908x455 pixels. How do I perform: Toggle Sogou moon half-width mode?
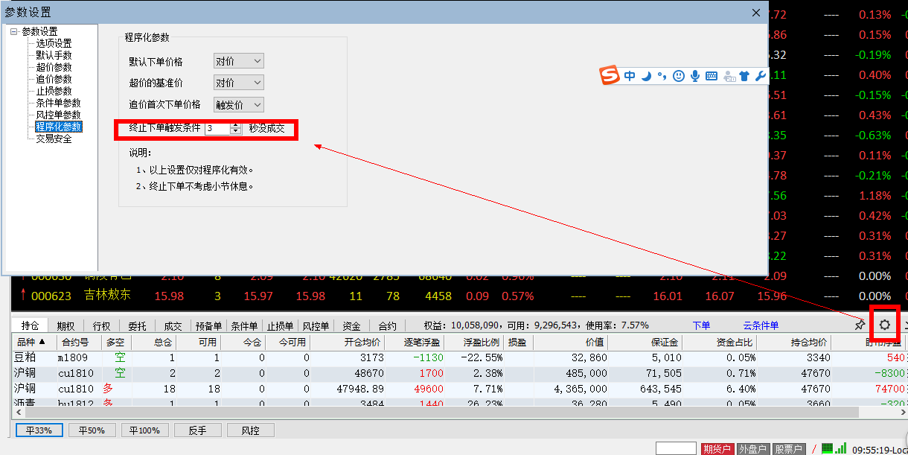pyautogui.click(x=646, y=76)
